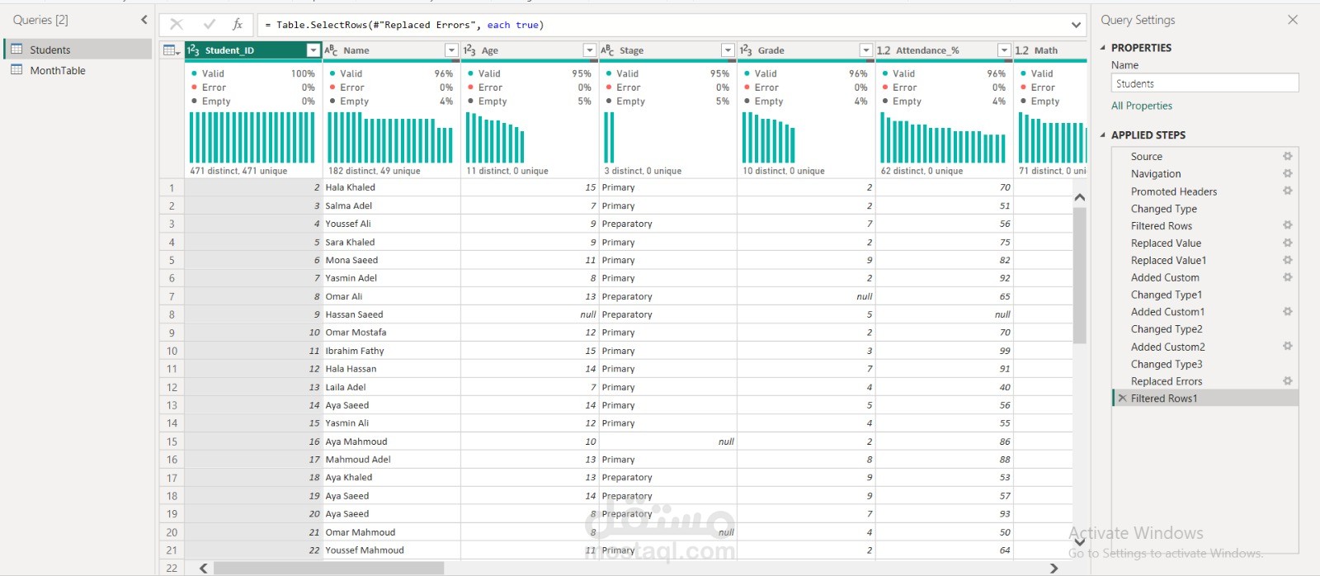
Task: Select the Changed Type applied step
Action: tap(1163, 209)
